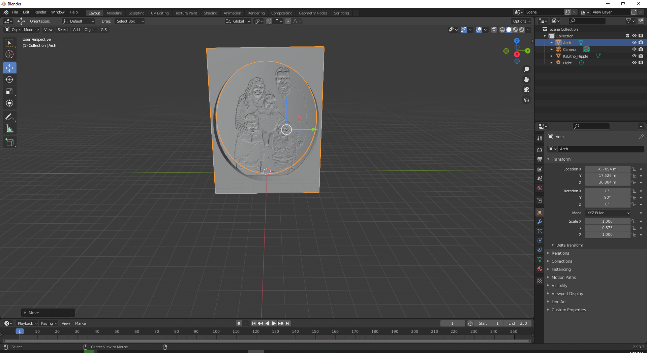The height and width of the screenshot is (353, 647).
Task: Expand the Viewport Display panel
Action: pos(567,294)
